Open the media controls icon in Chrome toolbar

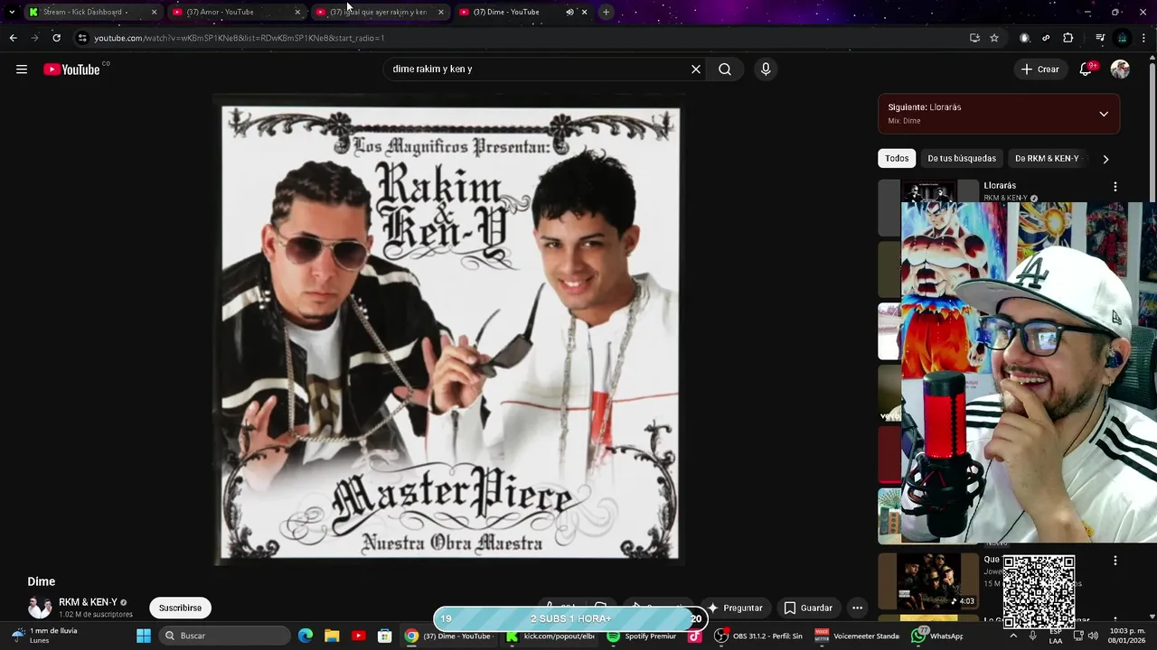[x=1100, y=38]
